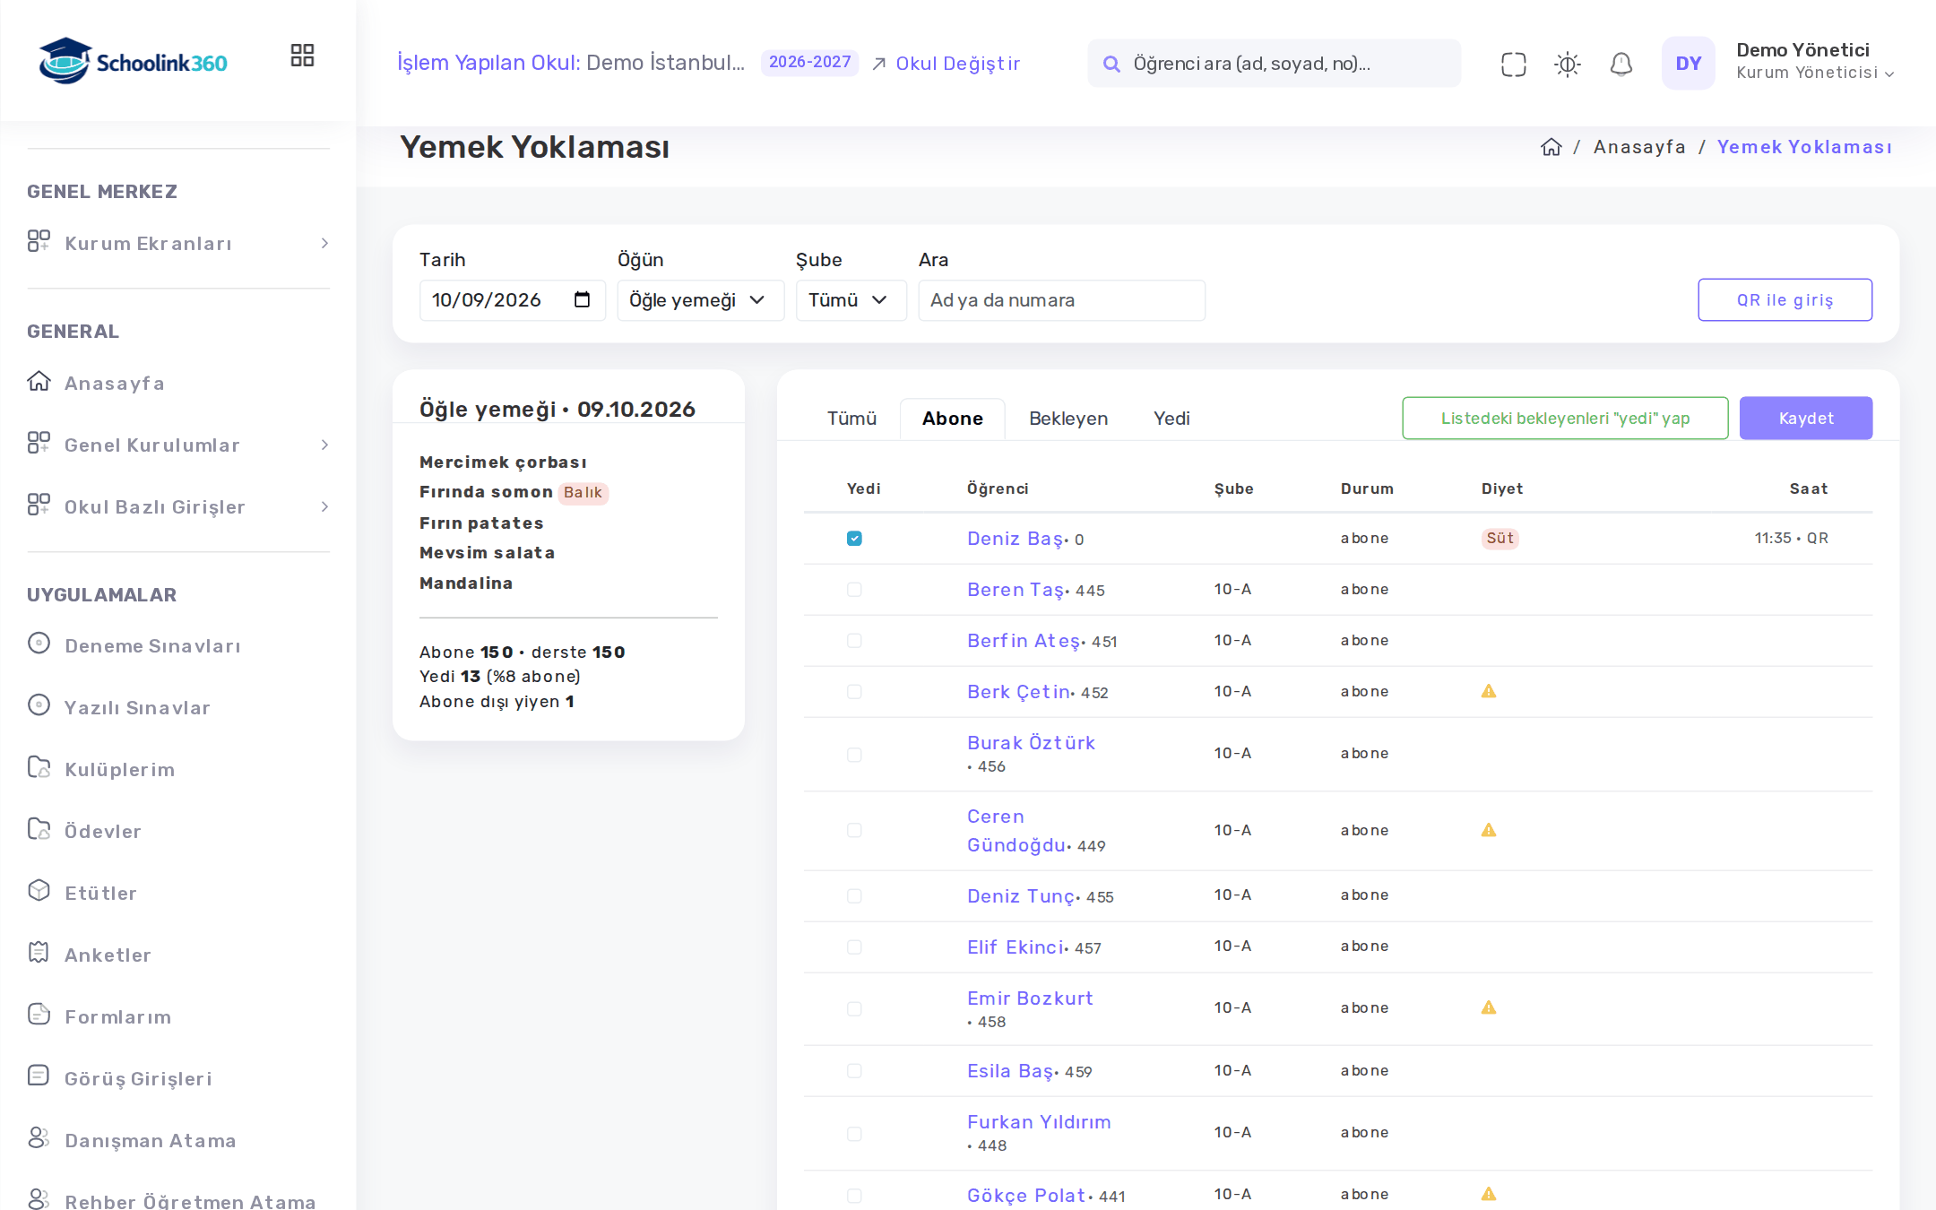Open the apps grid icon beside logo
The image size is (1936, 1210).
[x=302, y=56]
